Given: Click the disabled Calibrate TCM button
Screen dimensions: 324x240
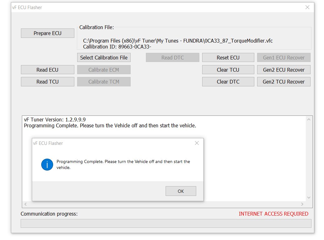Looking at the screenshot, I should 104,82.
